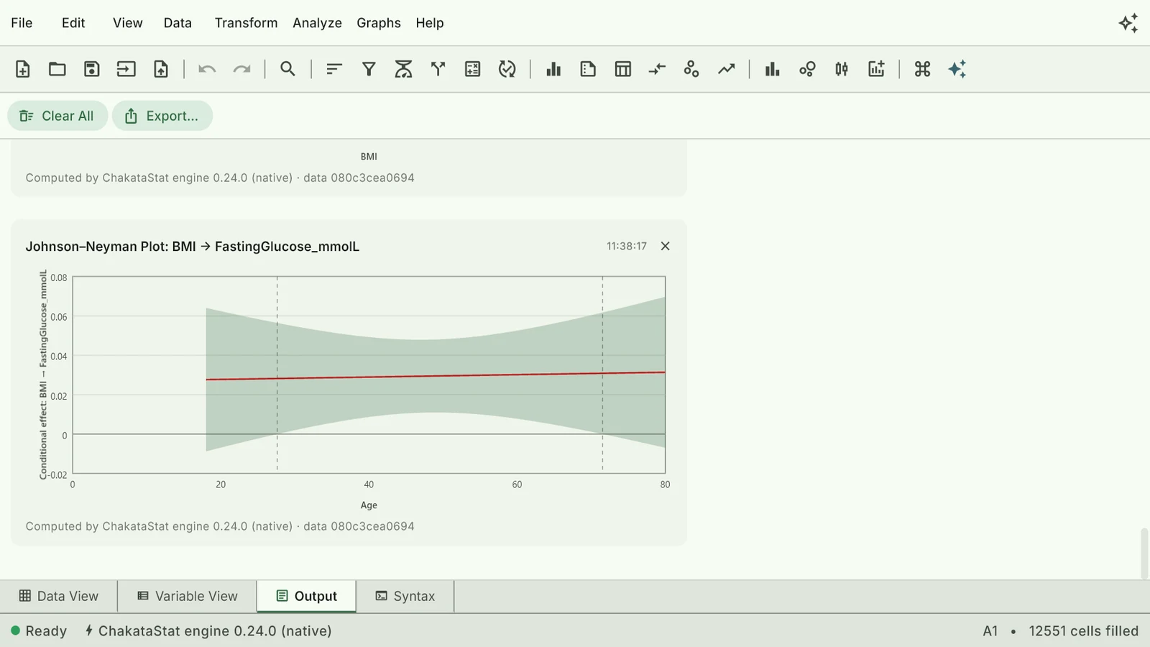This screenshot has width=1150, height=647.
Task: Select the trend line regression icon
Action: tap(726, 69)
